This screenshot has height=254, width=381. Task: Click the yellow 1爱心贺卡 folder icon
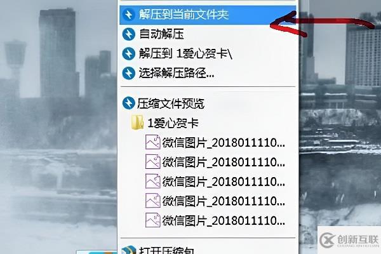pyautogui.click(x=137, y=123)
